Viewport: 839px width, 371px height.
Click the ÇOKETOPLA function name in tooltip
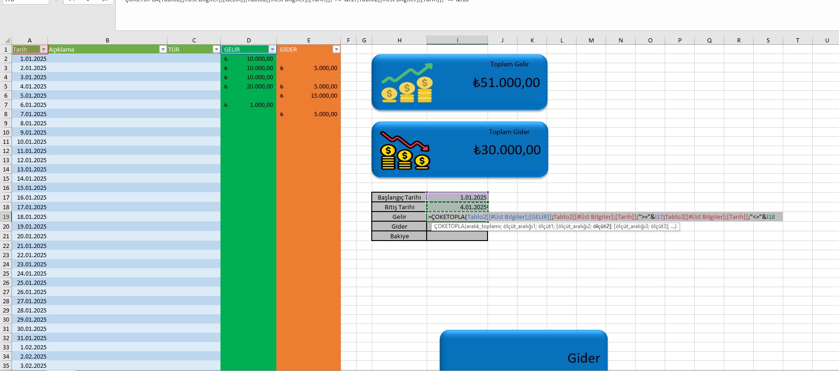click(449, 226)
